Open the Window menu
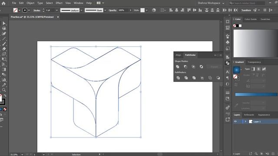Viewport: 278px width, 156px height. click(x=78, y=3)
